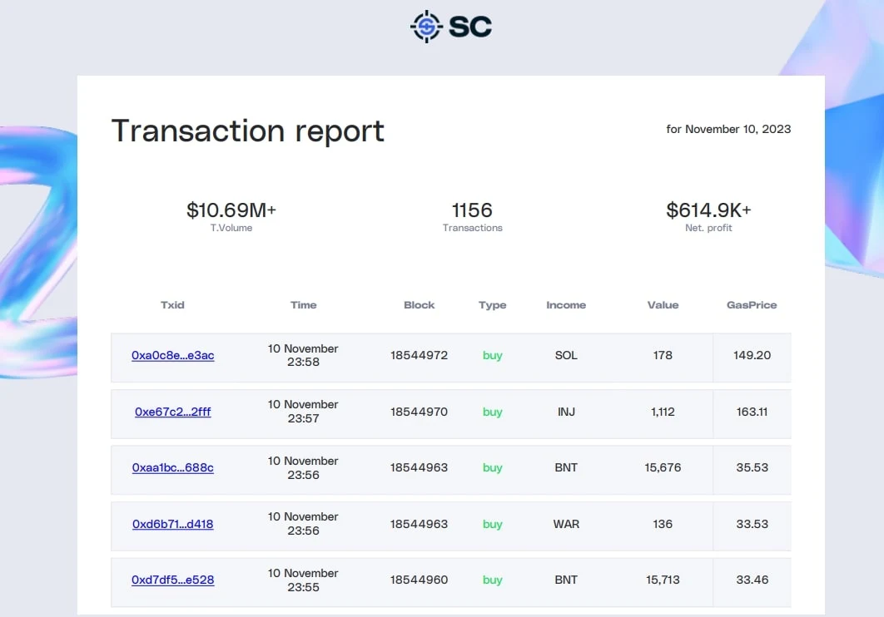This screenshot has width=884, height=617.
Task: Select block number 18544970
Action: coord(419,412)
